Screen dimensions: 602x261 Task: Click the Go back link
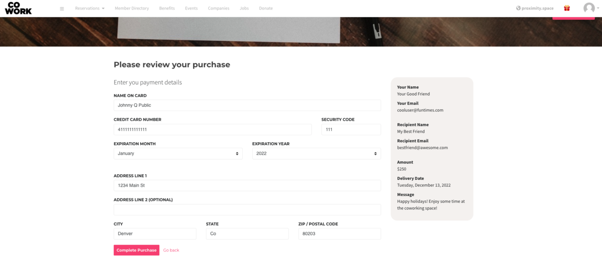171,250
